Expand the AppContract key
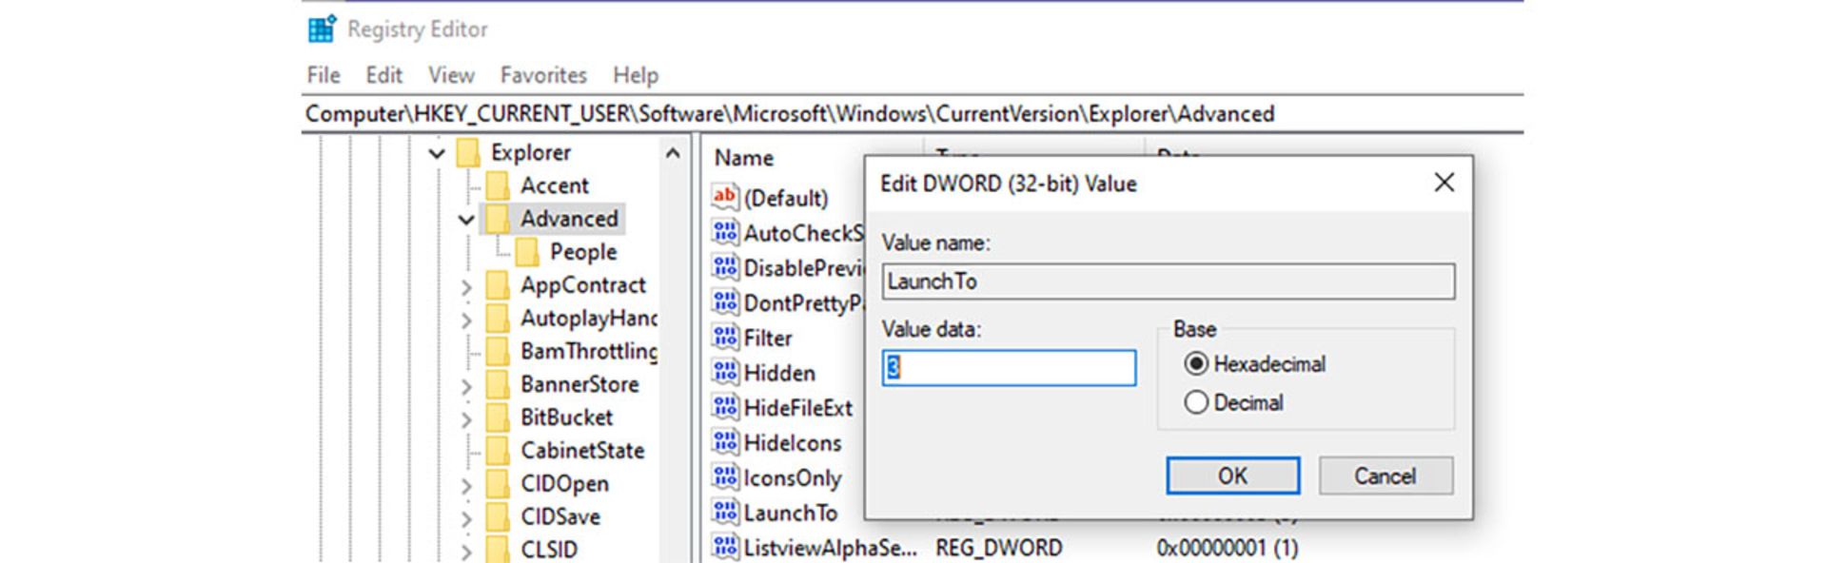The height and width of the screenshot is (563, 1827). click(466, 286)
